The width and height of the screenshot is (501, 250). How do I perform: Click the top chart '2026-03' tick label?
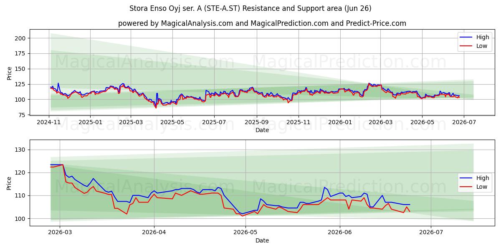[380, 122]
